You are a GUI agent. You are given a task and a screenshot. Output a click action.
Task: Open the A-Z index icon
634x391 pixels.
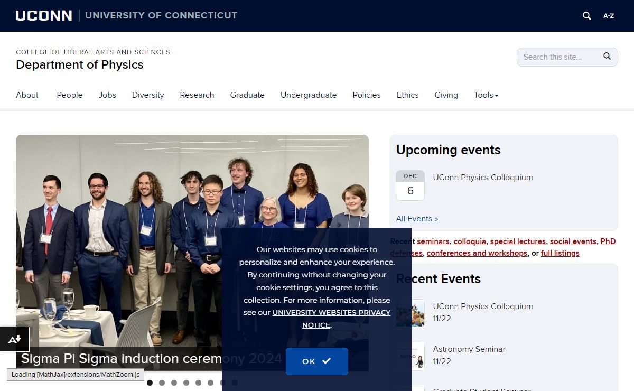609,16
